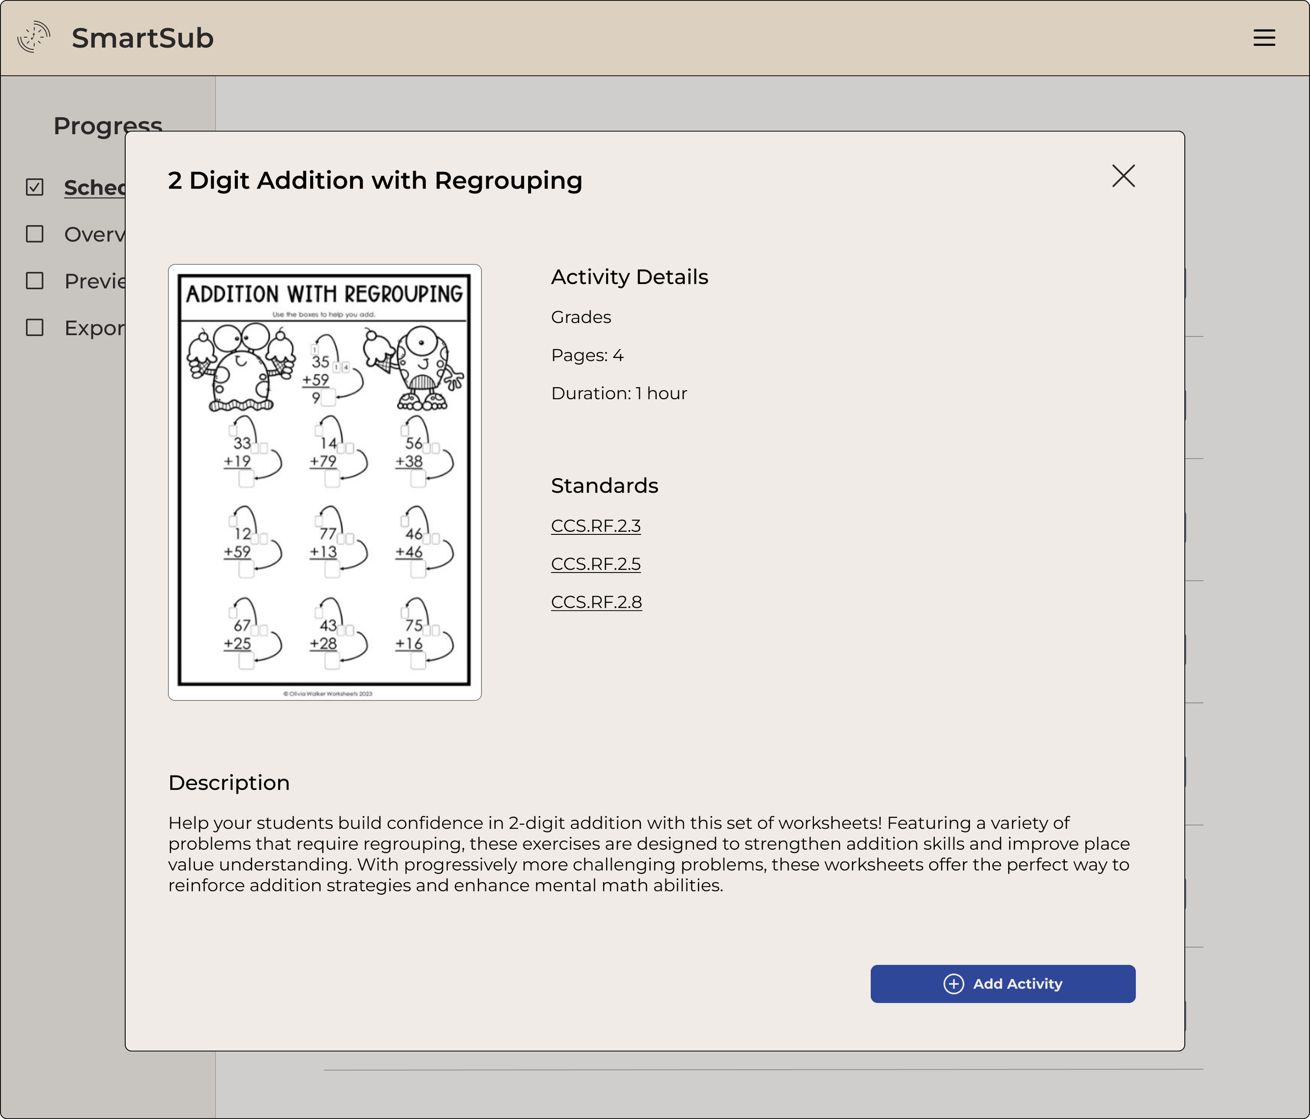Toggle the Export step checkbox
The image size is (1310, 1119).
(35, 327)
